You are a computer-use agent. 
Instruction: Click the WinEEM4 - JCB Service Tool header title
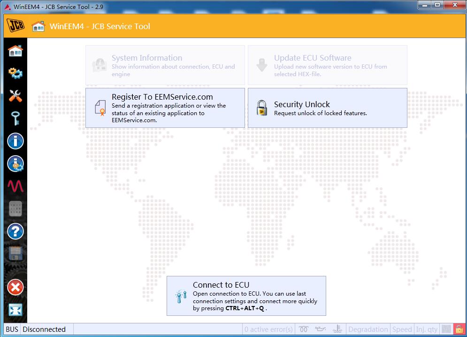point(100,26)
